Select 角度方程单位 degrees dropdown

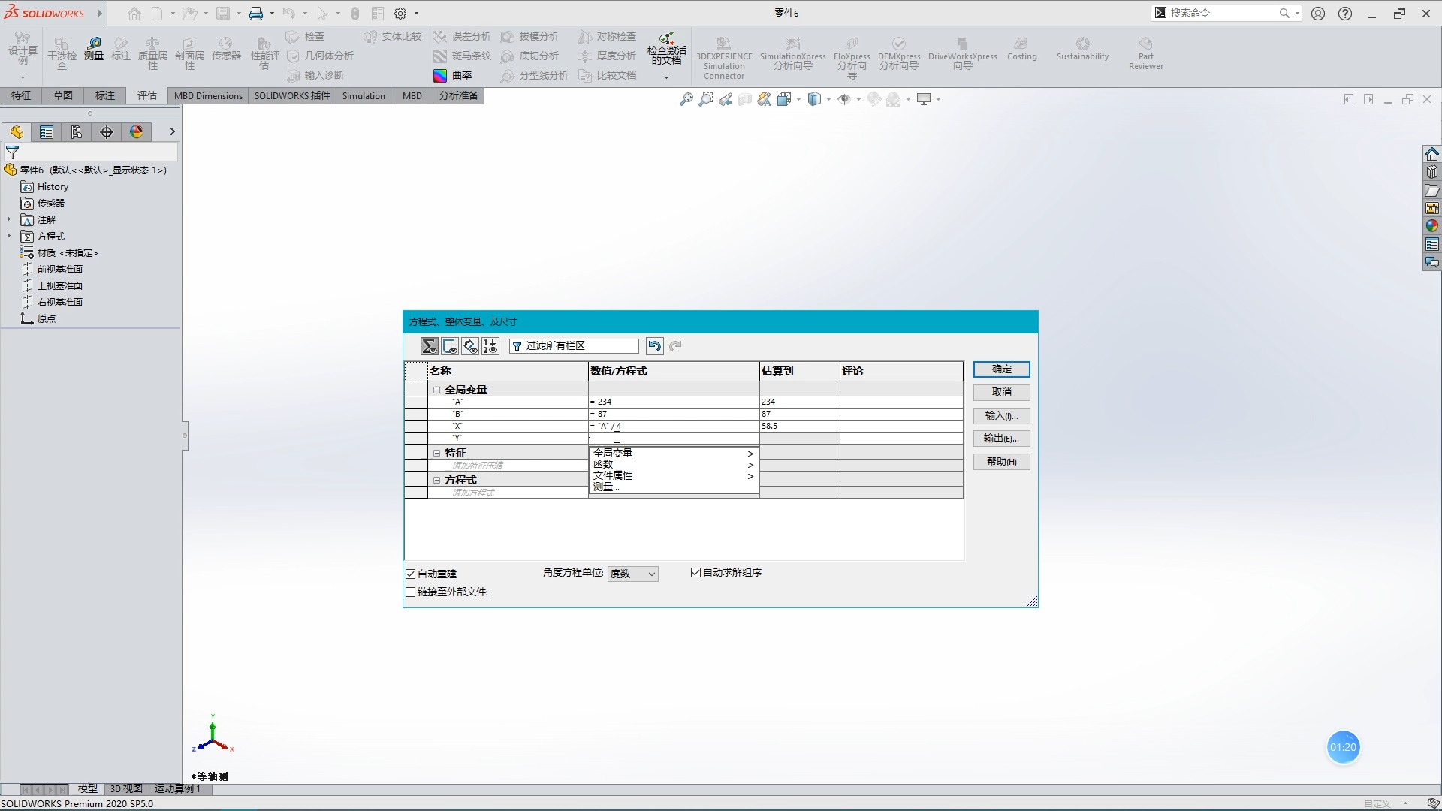[x=632, y=574]
